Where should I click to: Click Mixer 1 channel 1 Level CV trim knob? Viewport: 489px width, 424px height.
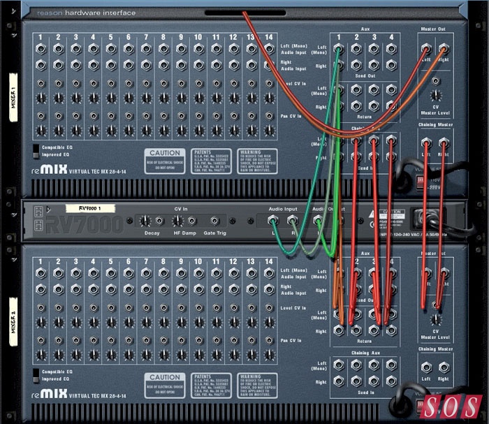41,98
